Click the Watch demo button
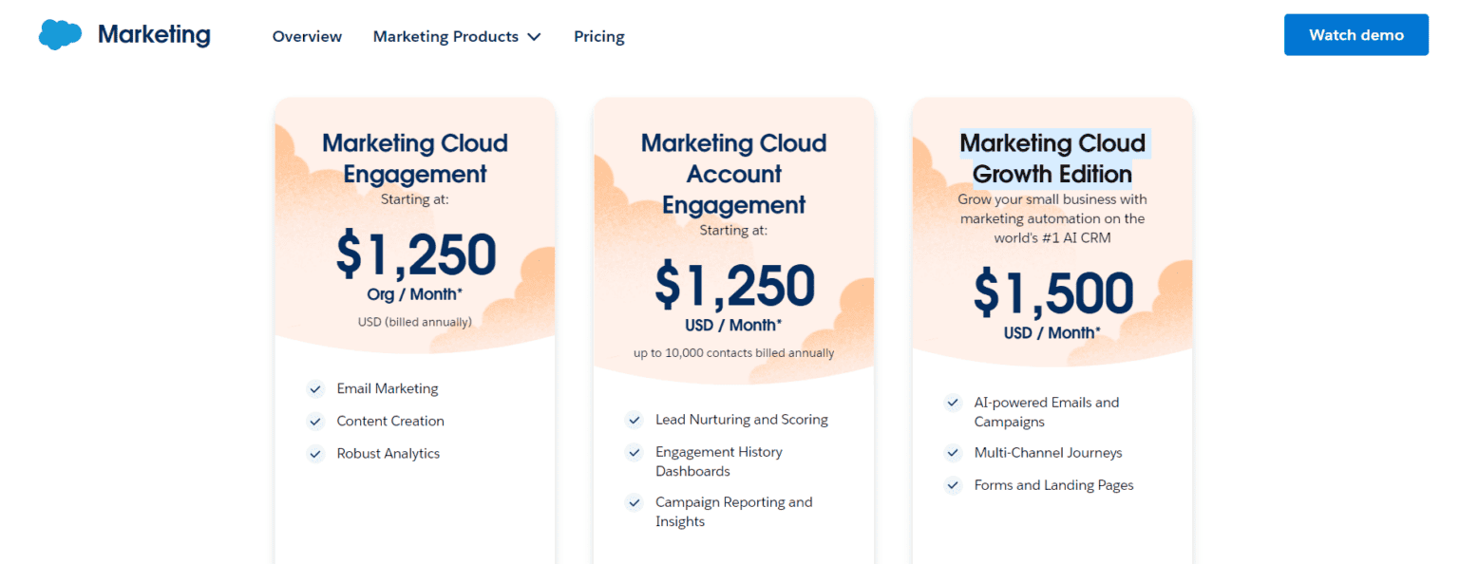Screen dimensions: 1459x564 1355,34
